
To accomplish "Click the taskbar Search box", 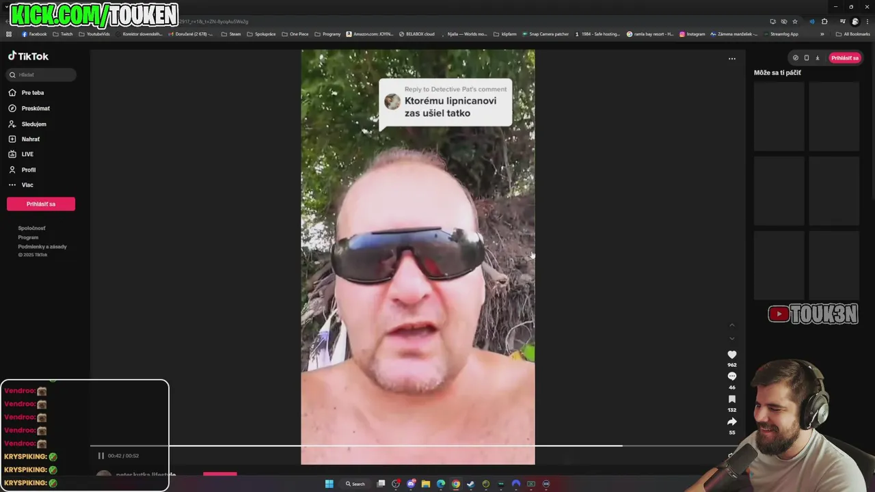I will [x=355, y=484].
